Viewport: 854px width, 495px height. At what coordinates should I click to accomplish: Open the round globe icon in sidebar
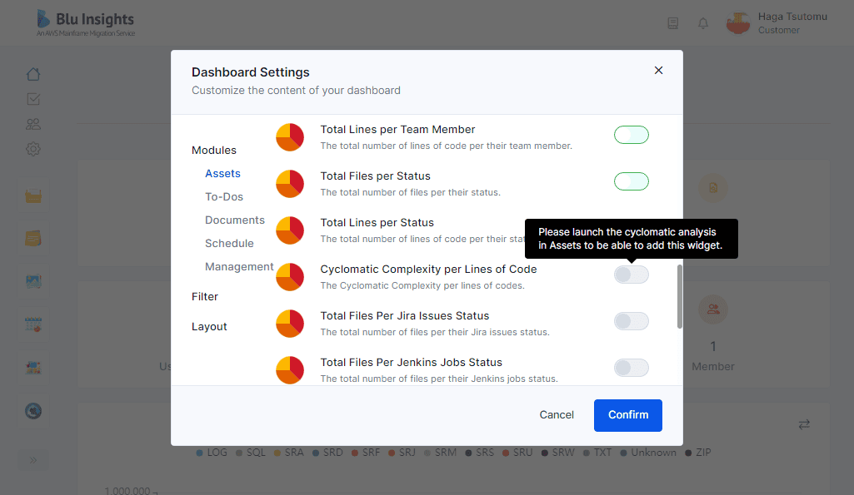click(x=33, y=411)
